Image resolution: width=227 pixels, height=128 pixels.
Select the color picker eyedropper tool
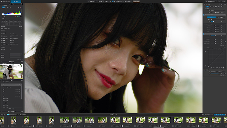(116, 1)
